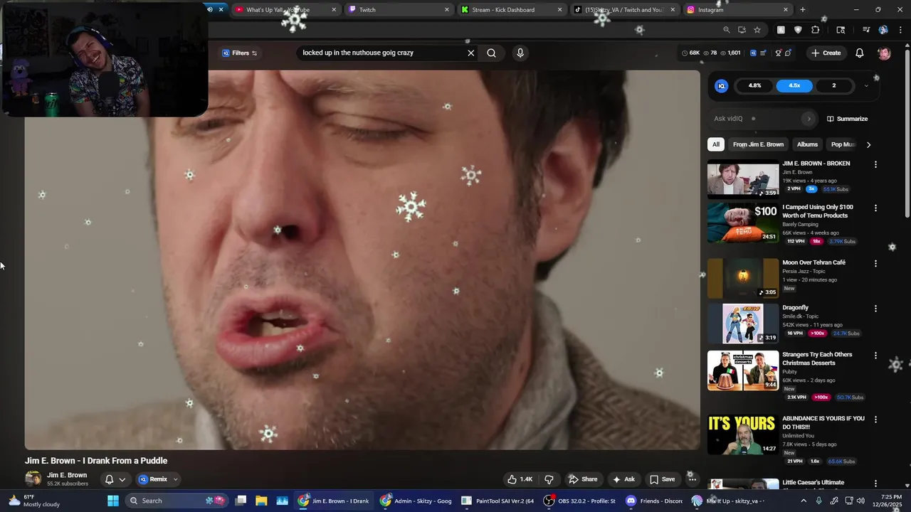Expand the vidIQ score panel chevron
This screenshot has height=512, width=911.
pyautogui.click(x=866, y=85)
